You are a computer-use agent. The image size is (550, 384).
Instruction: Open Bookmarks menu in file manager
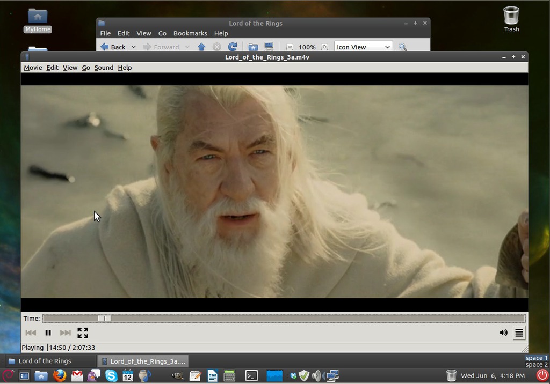(x=190, y=33)
